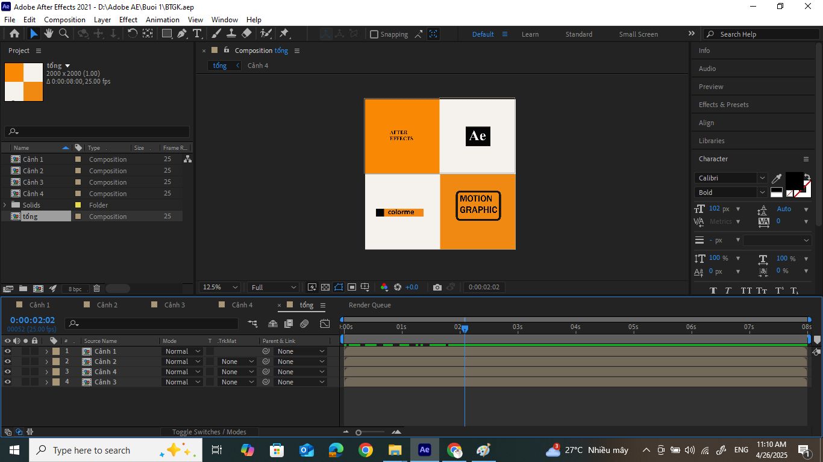The height and width of the screenshot is (462, 823).
Task: Open the Full resolution dropdown
Action: pos(274,287)
